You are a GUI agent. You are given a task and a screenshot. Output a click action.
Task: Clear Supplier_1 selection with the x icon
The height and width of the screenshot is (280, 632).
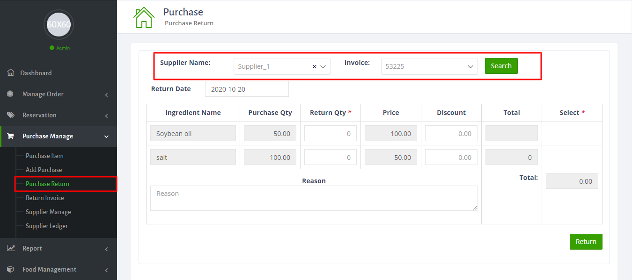[315, 66]
